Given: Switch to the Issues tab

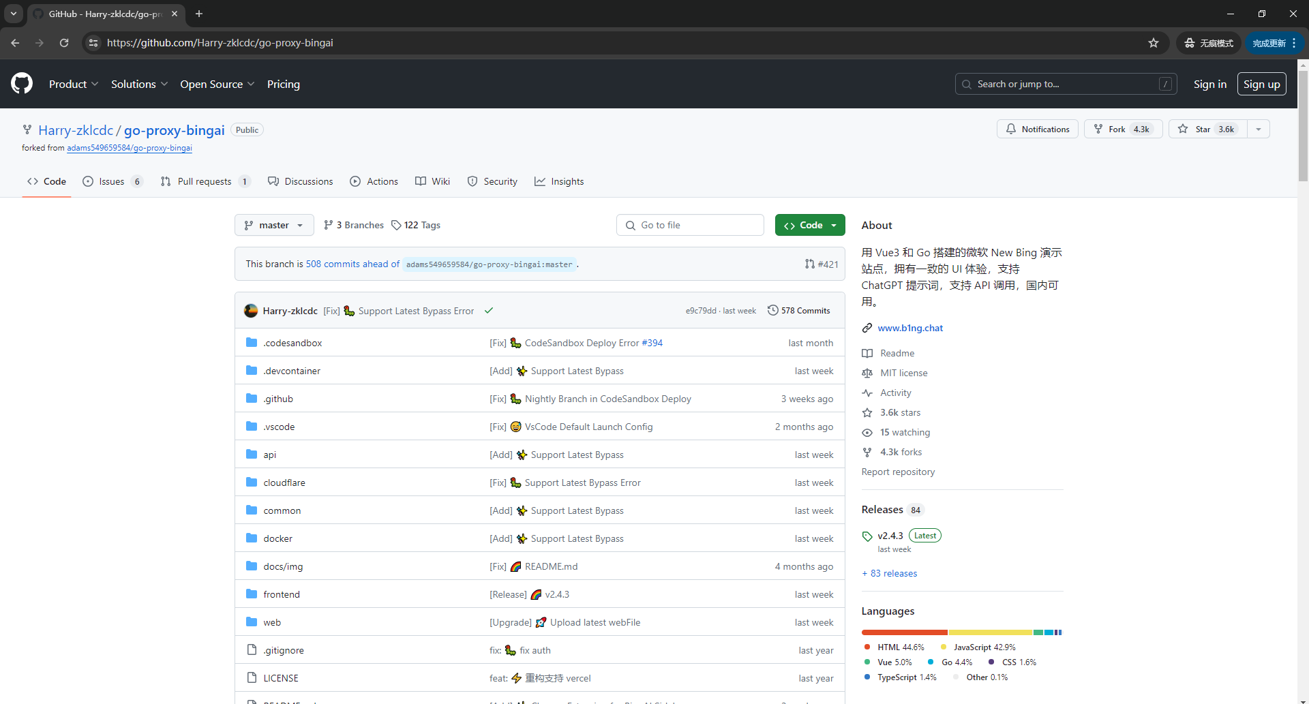Looking at the screenshot, I should tap(112, 182).
